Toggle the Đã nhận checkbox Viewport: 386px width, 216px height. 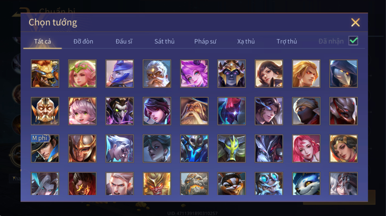(353, 41)
